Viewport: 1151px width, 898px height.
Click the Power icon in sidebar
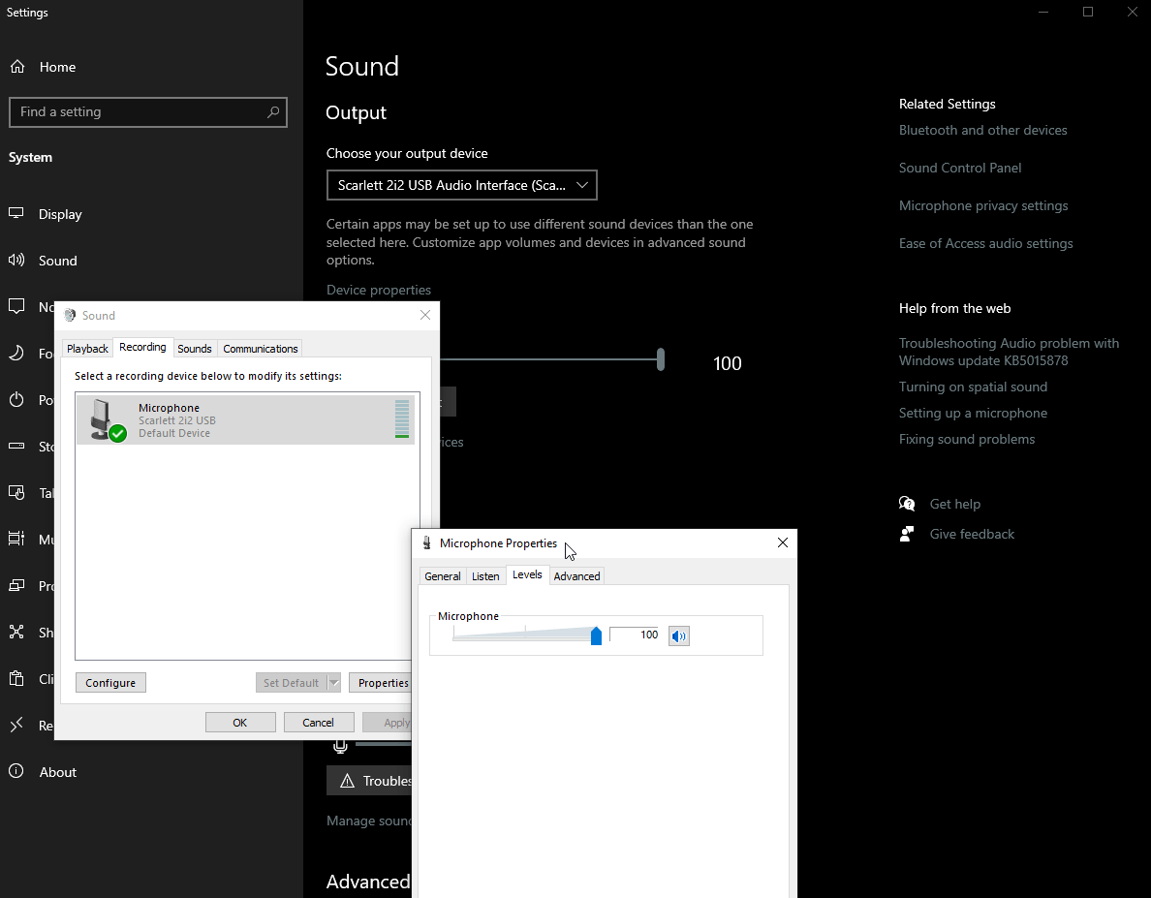tap(16, 400)
